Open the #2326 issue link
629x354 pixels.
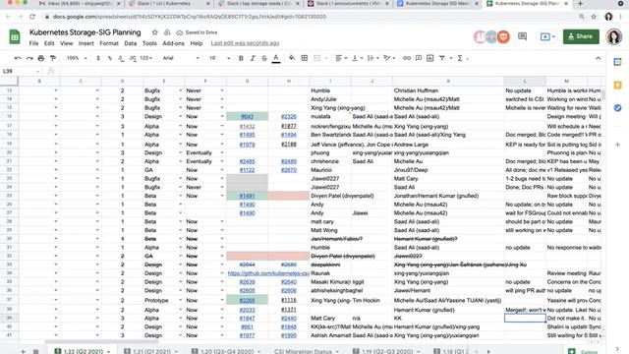click(288, 116)
